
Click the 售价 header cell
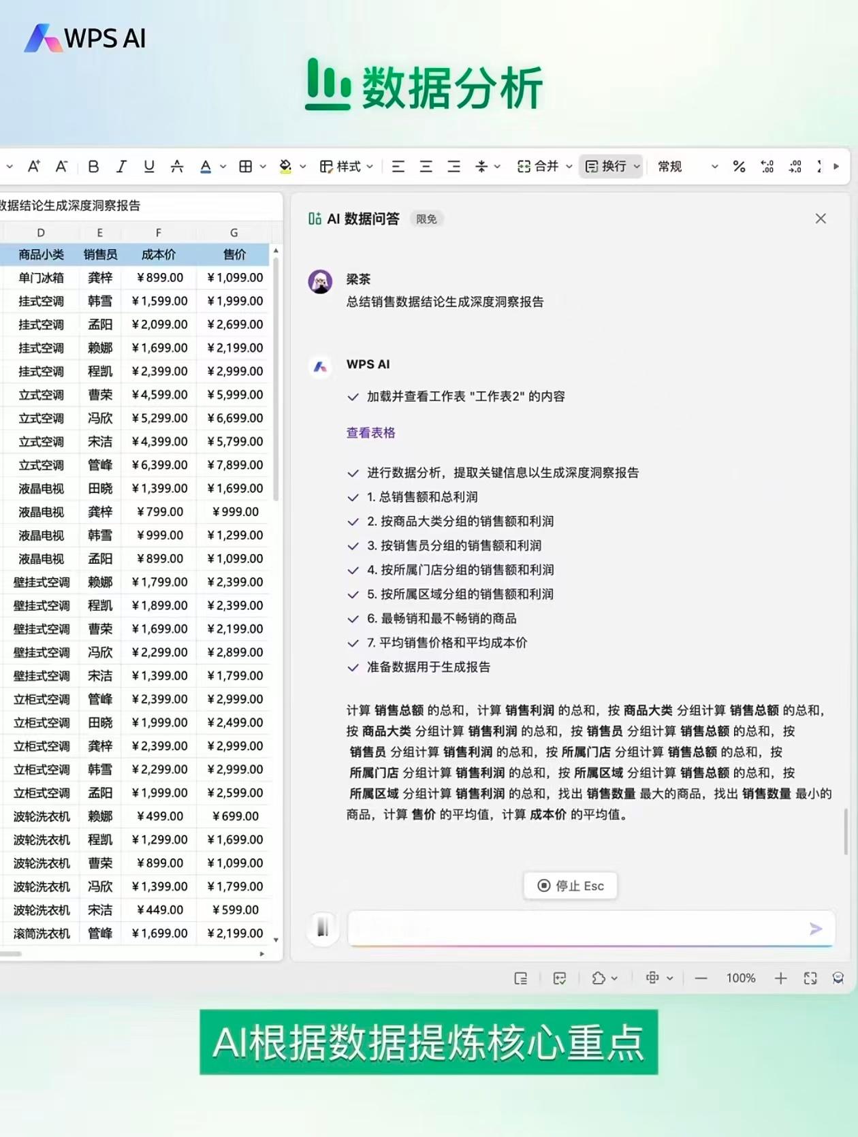pos(234,255)
